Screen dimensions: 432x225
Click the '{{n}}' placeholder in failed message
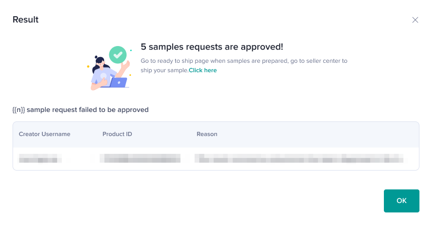pos(19,110)
